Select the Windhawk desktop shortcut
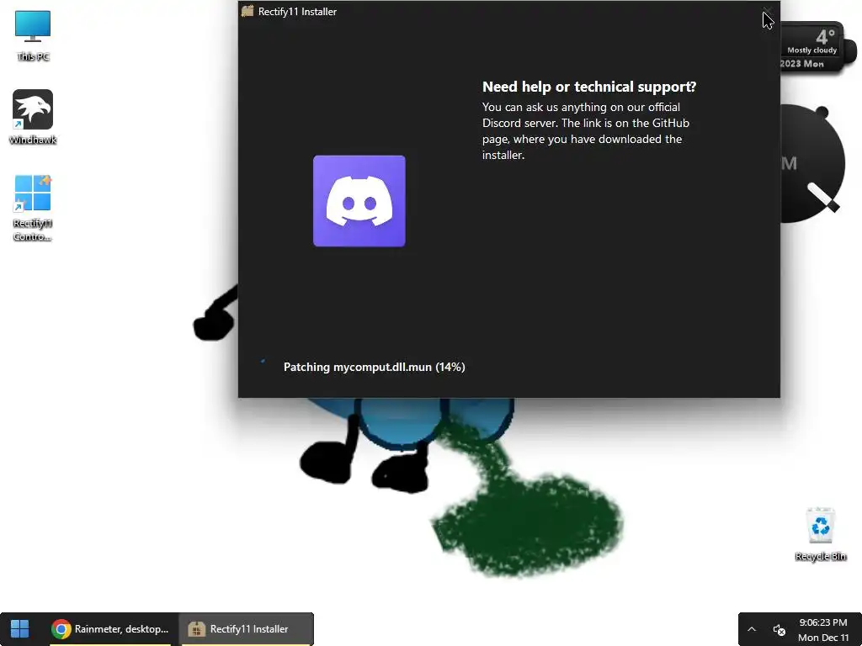Viewport: 862px width, 646px height. click(33, 117)
